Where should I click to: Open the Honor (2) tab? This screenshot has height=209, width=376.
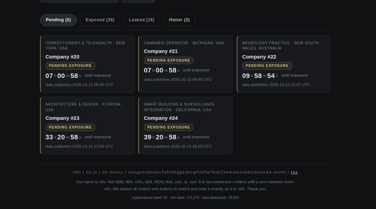179,20
